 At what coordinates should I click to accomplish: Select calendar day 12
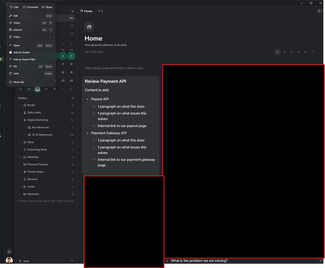71,64
